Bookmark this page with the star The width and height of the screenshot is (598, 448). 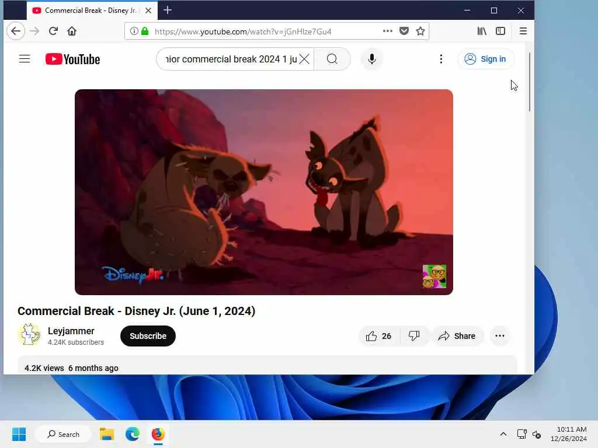[420, 32]
